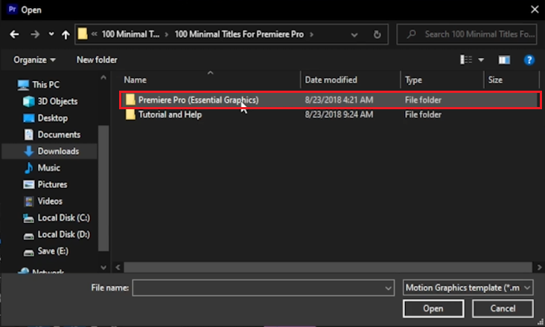Open address bar history dropdown
Image resolution: width=545 pixels, height=327 pixels.
354,35
